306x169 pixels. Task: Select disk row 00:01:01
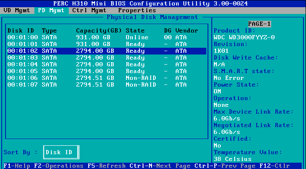pyautogui.click(x=106, y=44)
